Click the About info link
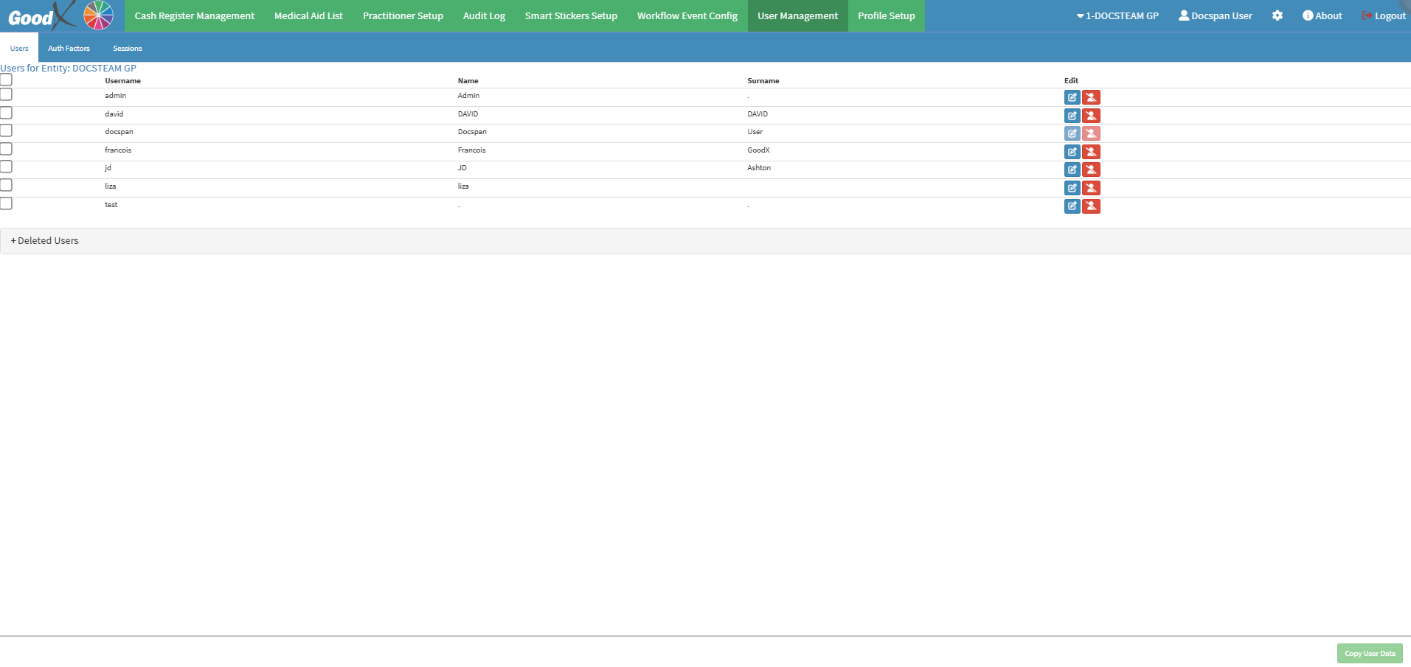This screenshot has height=667, width=1411. (1322, 15)
